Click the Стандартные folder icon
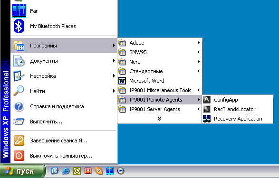 coord(122,71)
